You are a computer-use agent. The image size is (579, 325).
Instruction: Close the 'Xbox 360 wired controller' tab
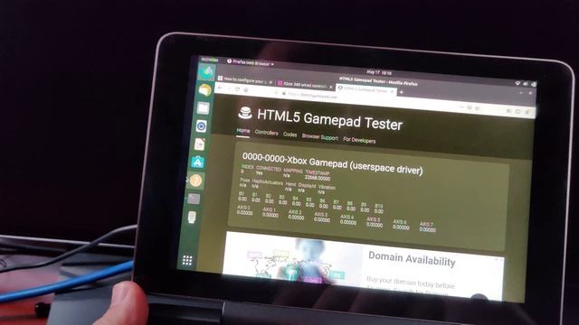pyautogui.click(x=331, y=88)
